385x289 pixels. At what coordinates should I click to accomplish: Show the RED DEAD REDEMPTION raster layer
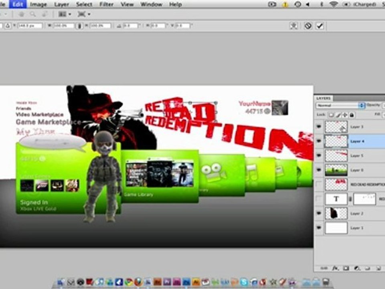(x=319, y=184)
